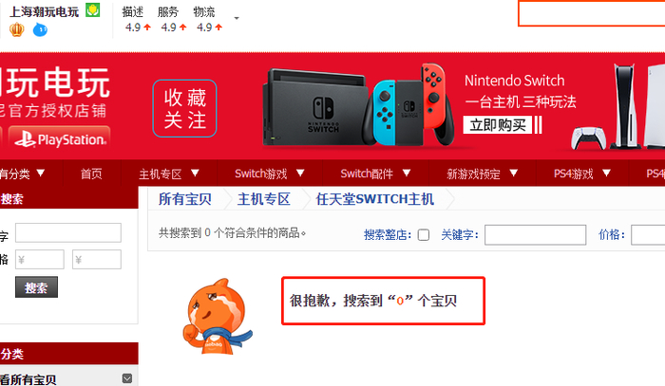Expand the shop ratings dropdown arrow

point(237,18)
